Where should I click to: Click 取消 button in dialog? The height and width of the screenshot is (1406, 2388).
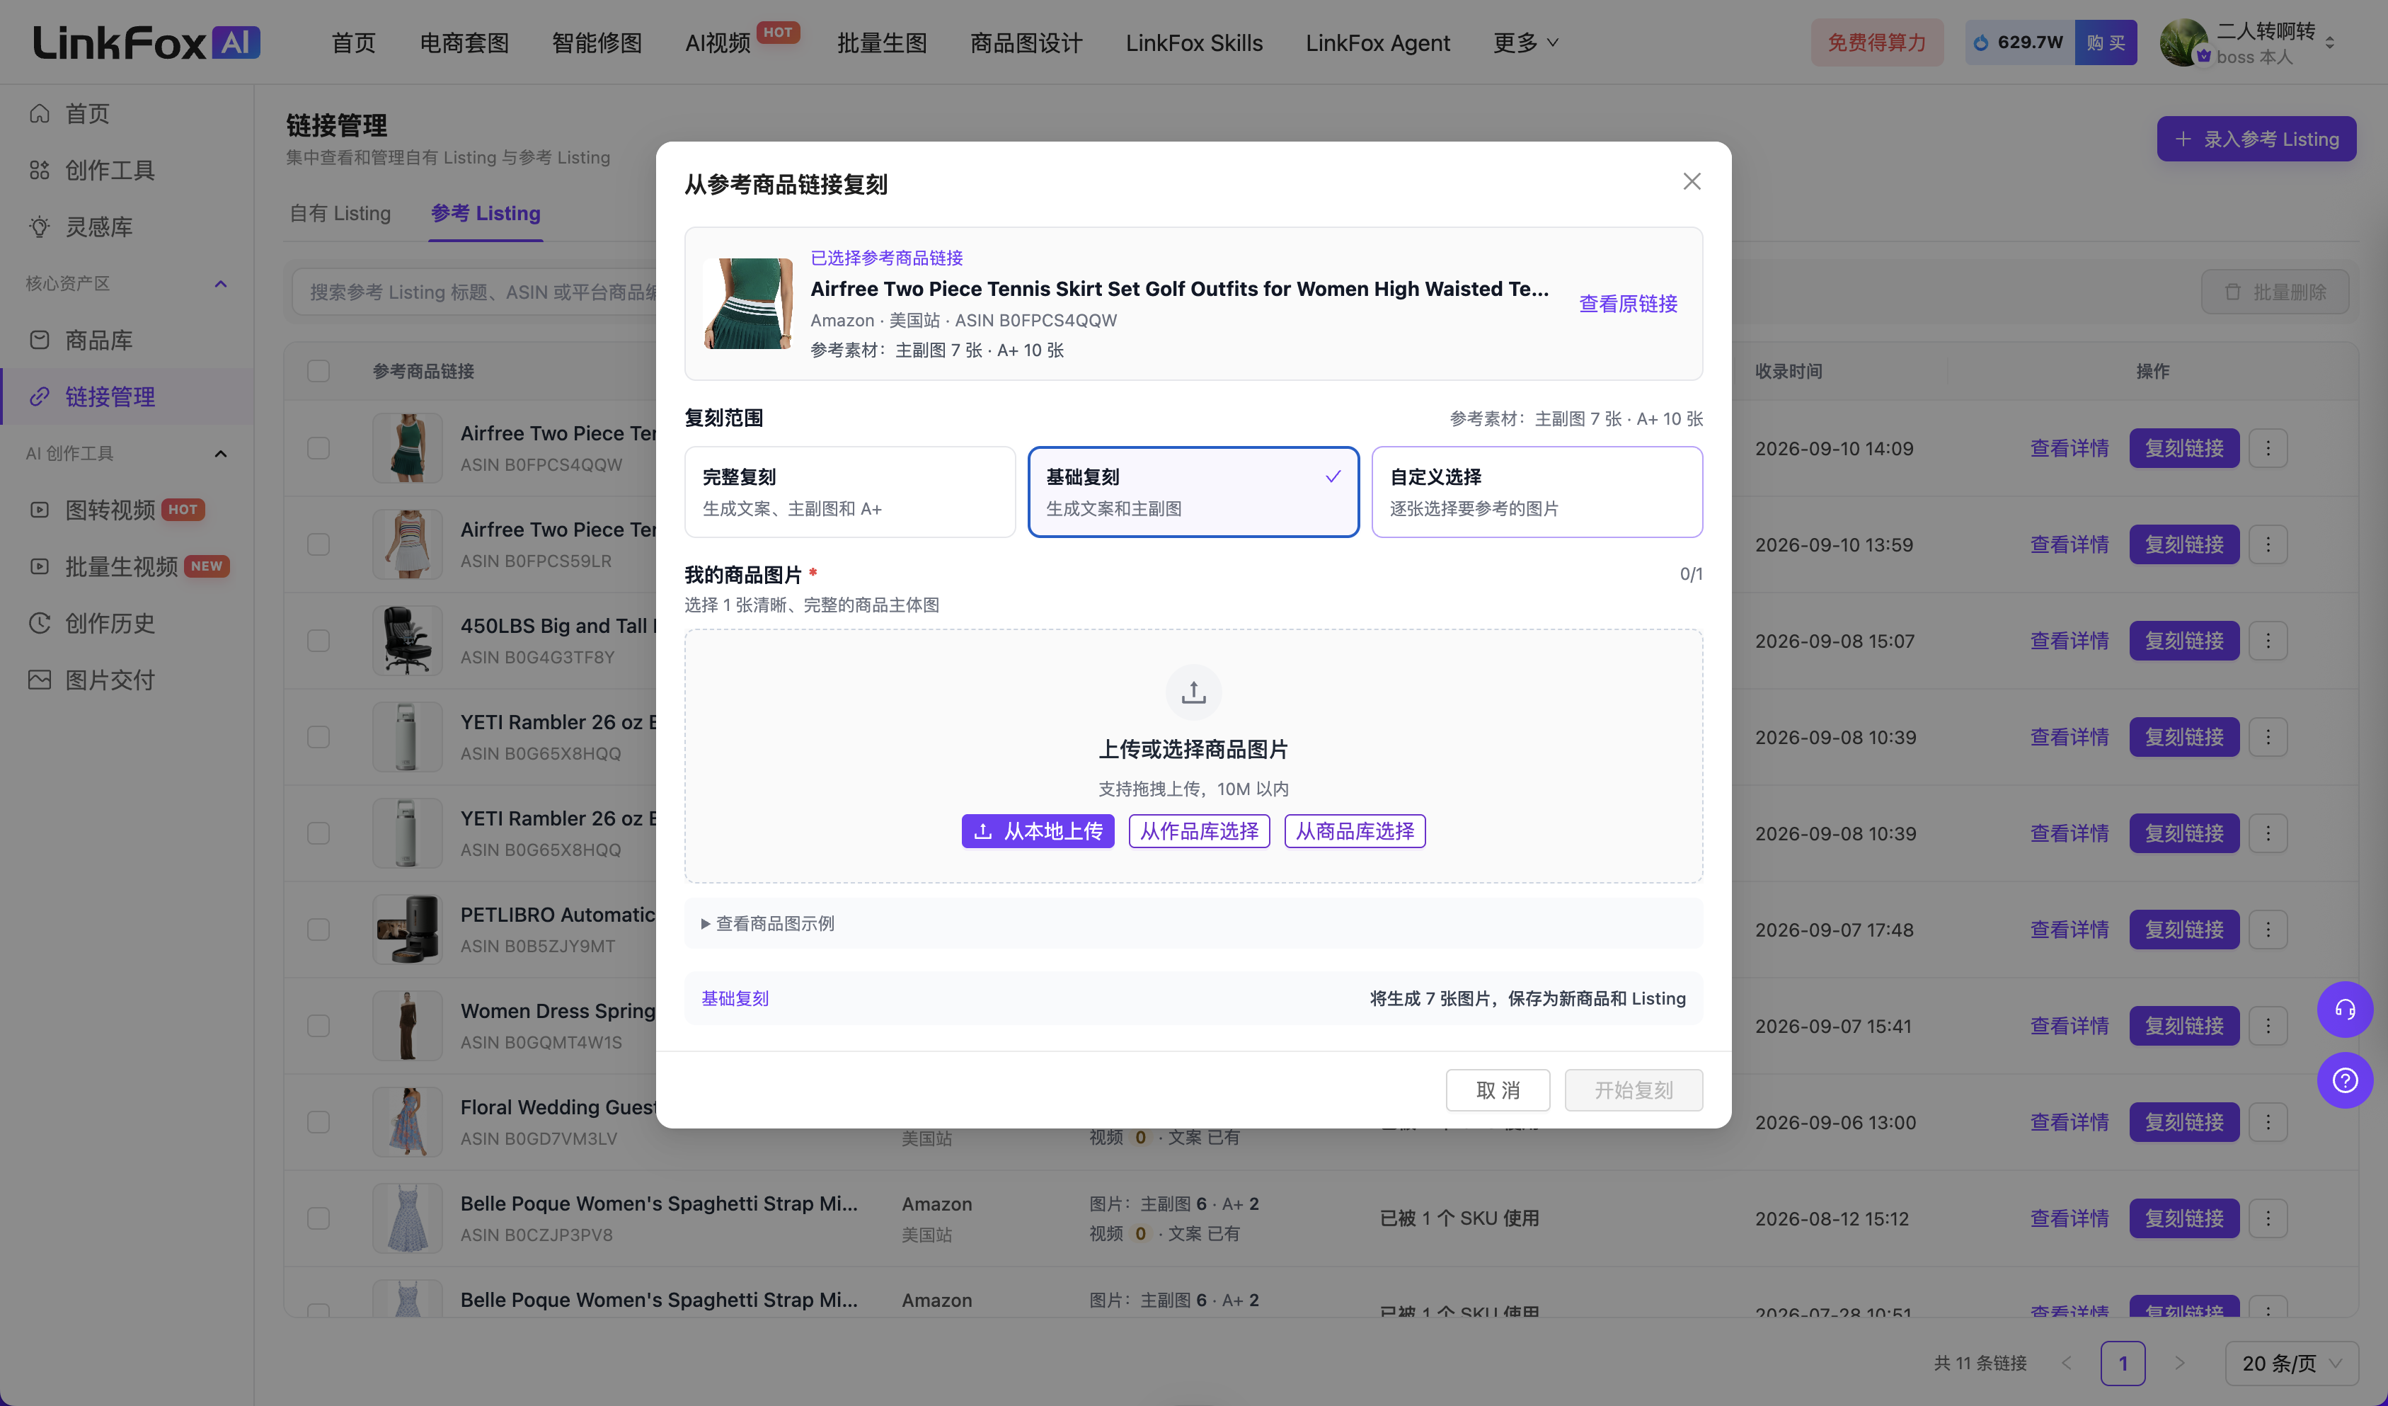[1497, 1090]
